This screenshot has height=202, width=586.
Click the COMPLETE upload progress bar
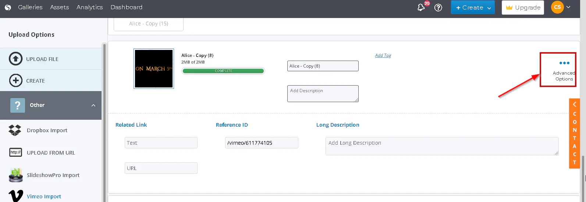(223, 71)
